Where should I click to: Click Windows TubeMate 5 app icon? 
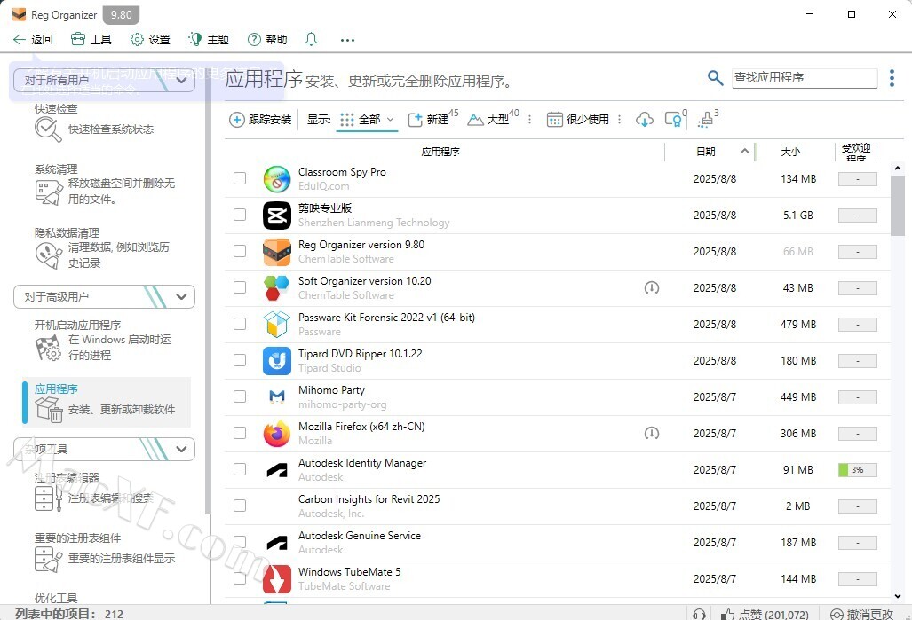click(277, 578)
